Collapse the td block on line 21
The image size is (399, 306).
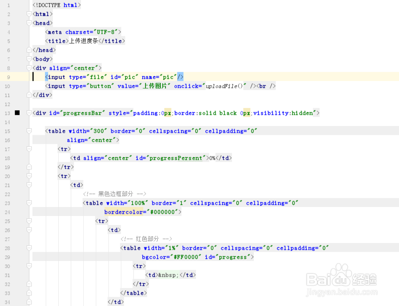29,185
